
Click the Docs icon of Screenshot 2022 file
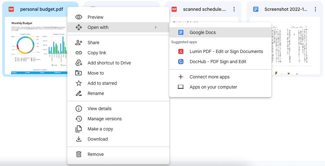pyautogui.click(x=256, y=9)
